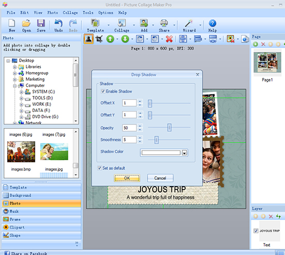285x255 pixels.
Task: Open the Add button dropdown arrow
Action: tap(153, 25)
